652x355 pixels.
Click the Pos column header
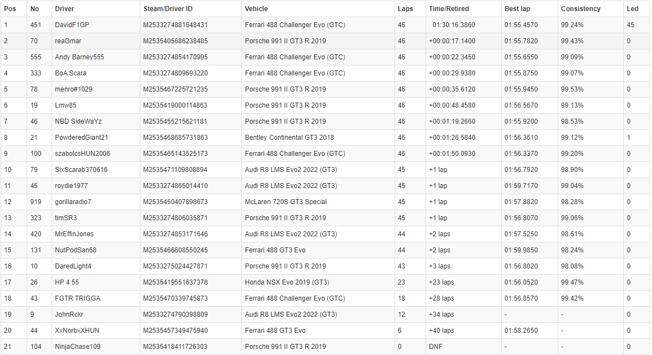(x=10, y=9)
